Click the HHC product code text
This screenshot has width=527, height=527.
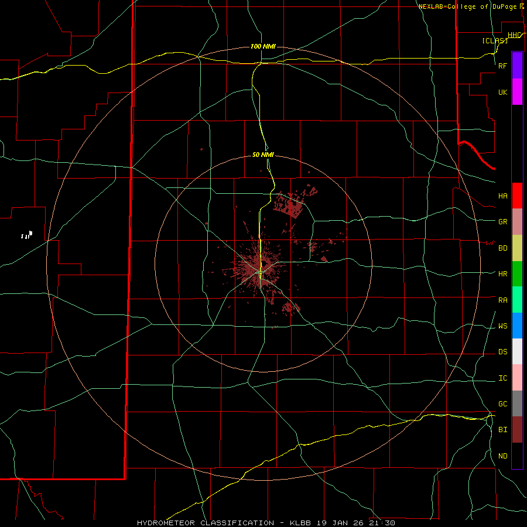click(515, 35)
